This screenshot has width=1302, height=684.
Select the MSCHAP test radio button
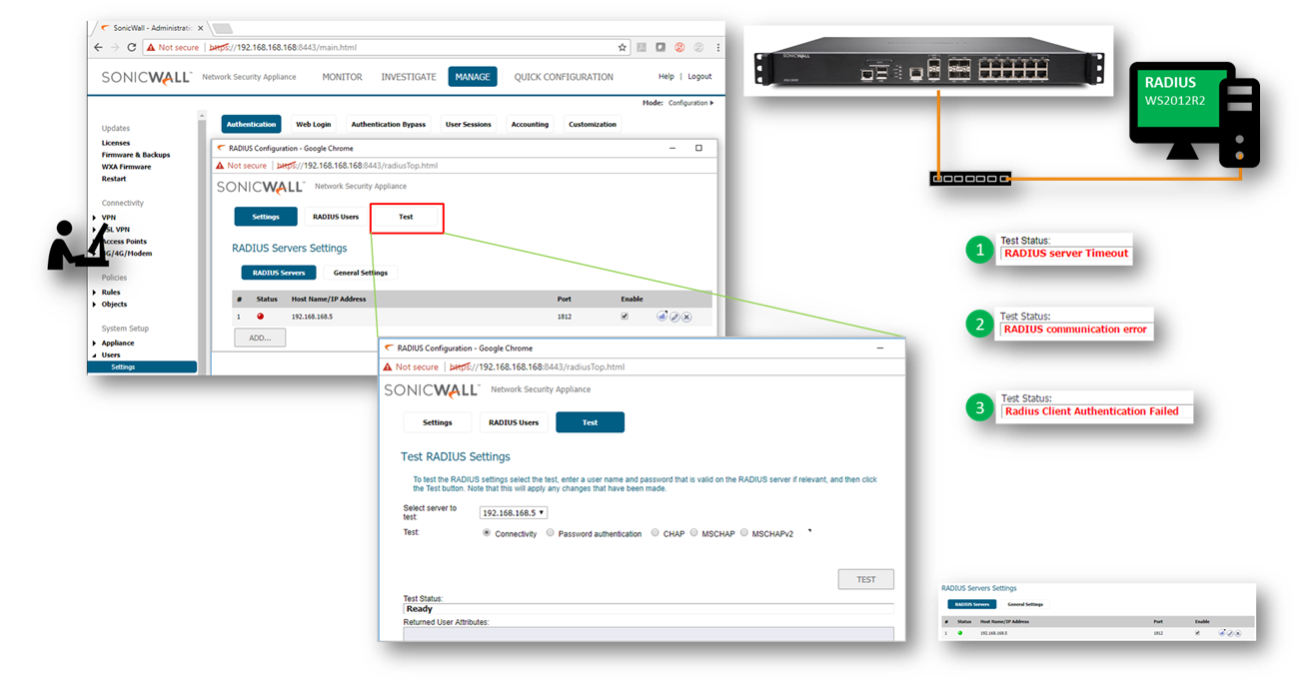(693, 533)
